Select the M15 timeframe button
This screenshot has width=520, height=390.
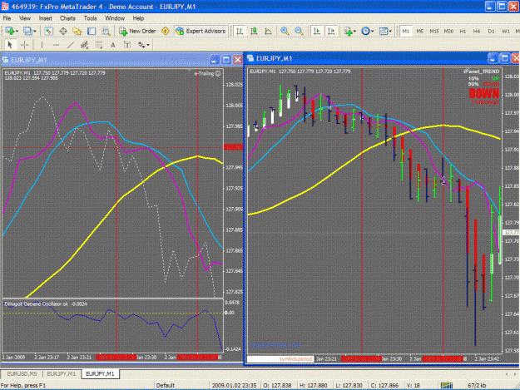point(434,31)
